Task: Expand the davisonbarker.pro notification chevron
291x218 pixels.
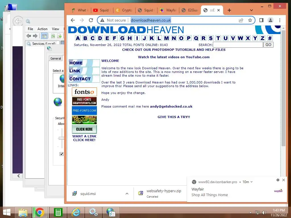Action: point(251,182)
